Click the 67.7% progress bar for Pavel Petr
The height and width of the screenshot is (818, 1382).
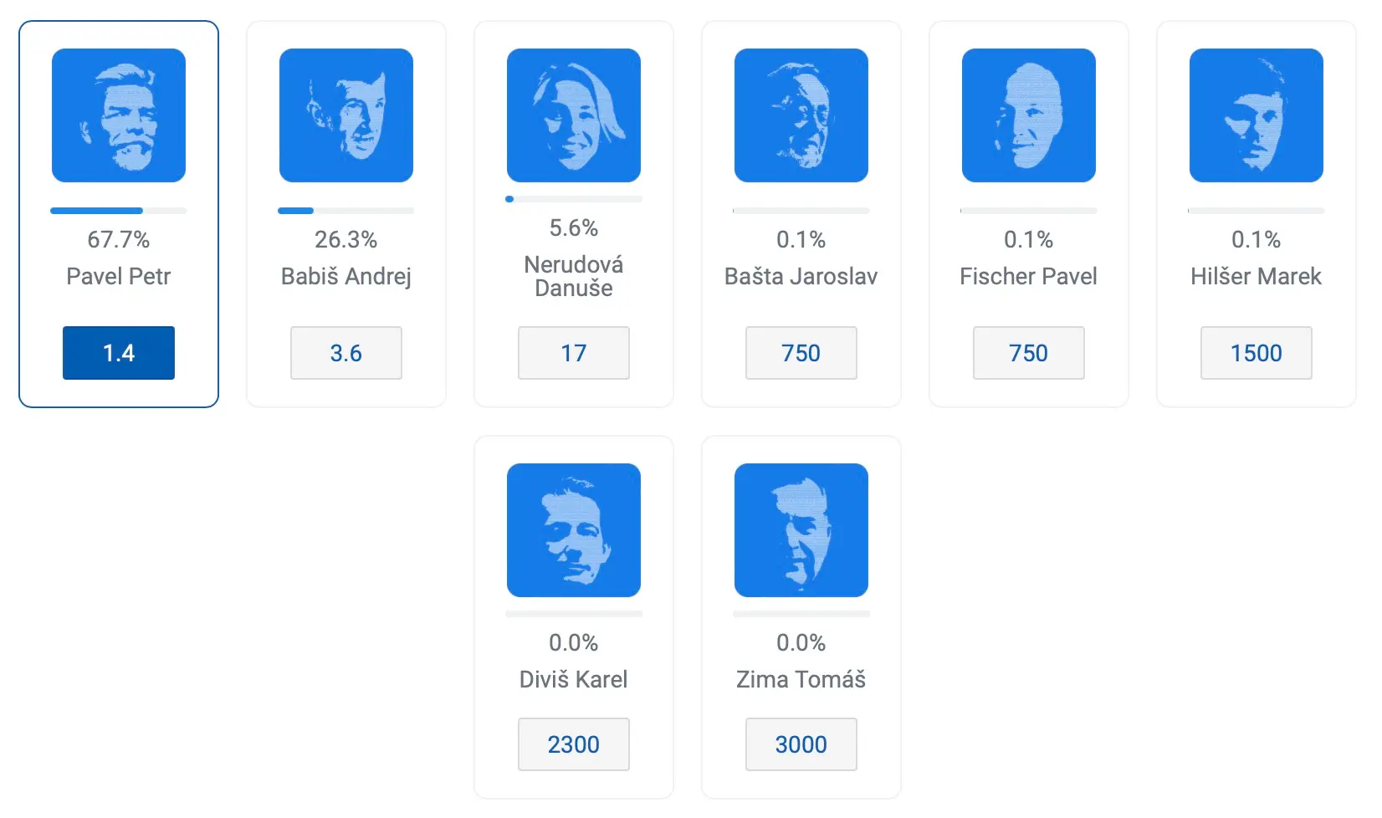pos(119,211)
